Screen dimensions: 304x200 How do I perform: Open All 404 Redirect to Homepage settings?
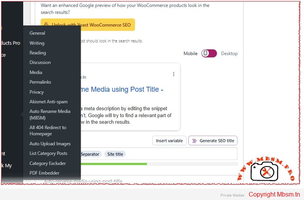click(x=48, y=130)
